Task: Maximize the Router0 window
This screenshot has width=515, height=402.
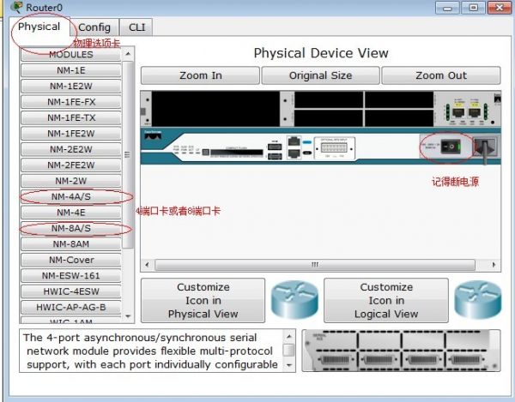Action: click(473, 7)
